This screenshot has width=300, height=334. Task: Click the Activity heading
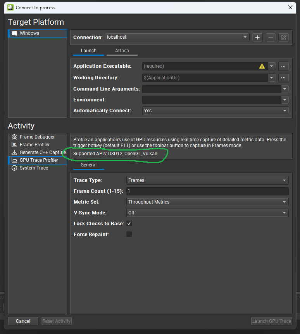click(21, 126)
